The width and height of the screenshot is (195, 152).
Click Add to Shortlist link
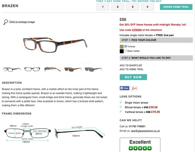[x=131, y=65]
